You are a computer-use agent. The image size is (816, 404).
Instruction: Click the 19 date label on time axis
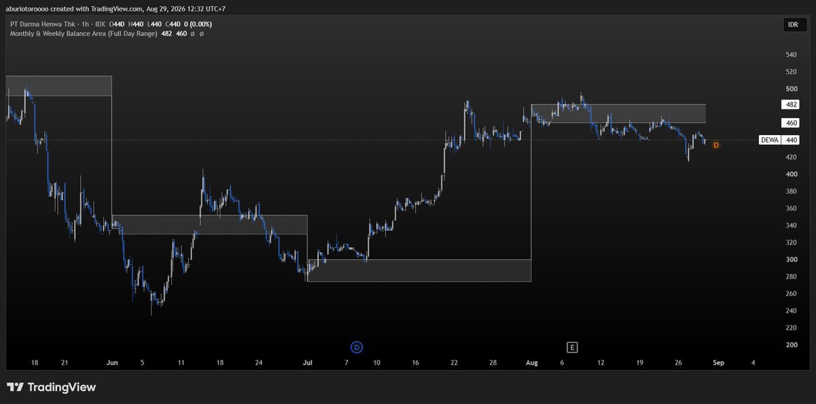(640, 363)
